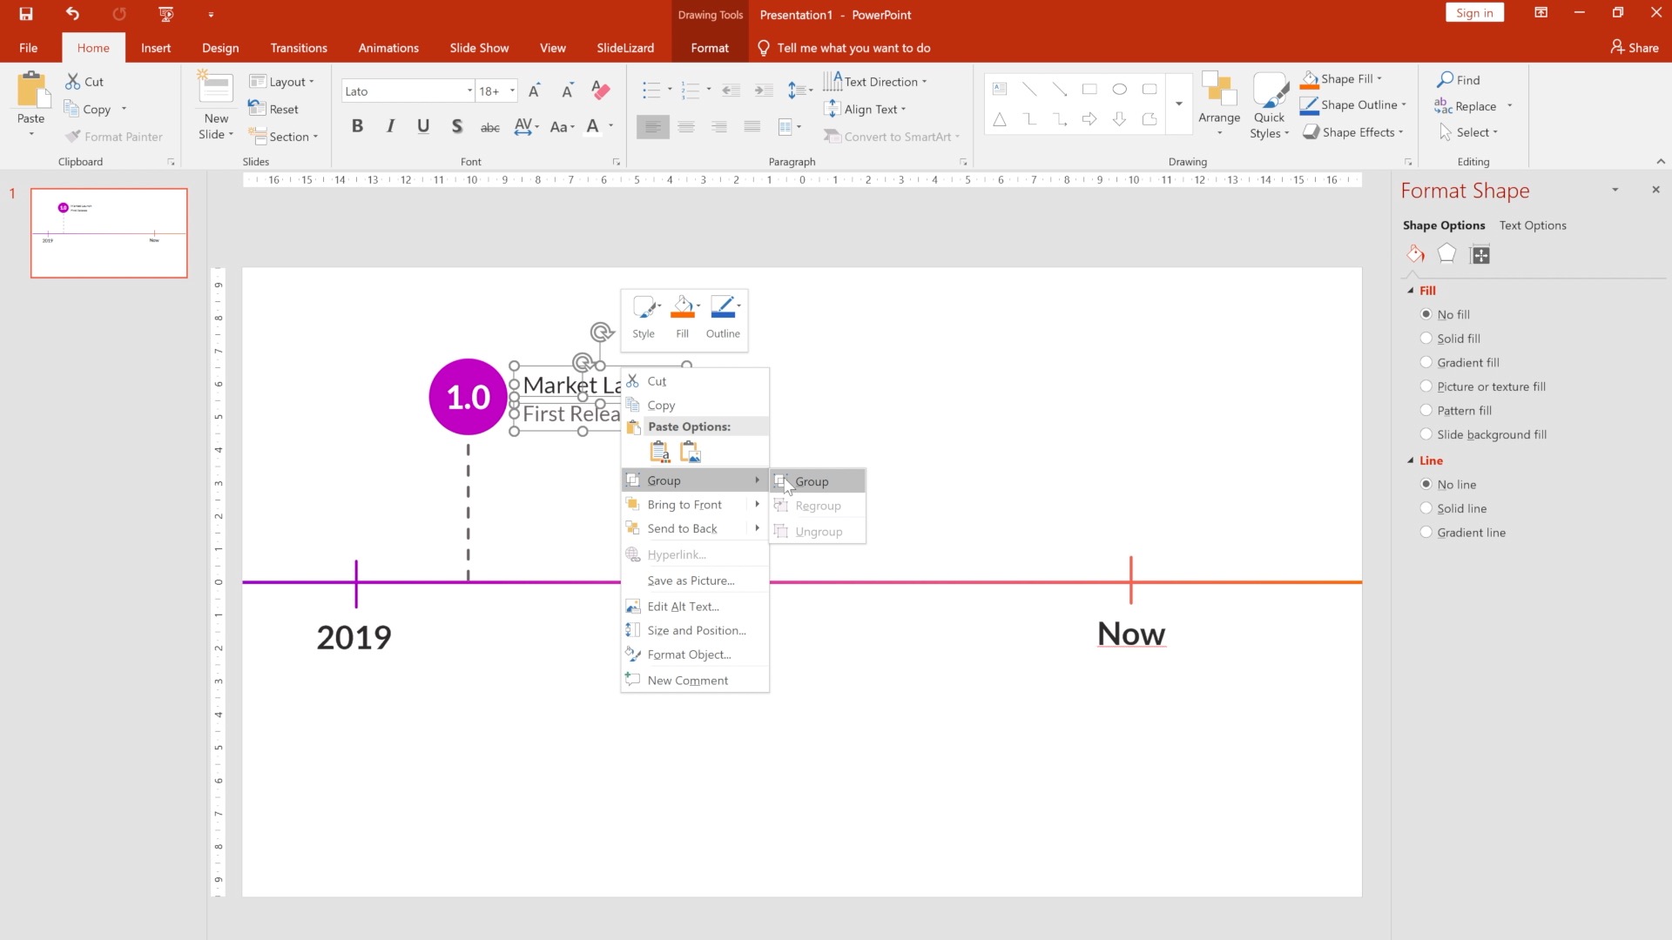This screenshot has width=1672, height=940.
Task: Select the No fill radio button
Action: click(x=1427, y=314)
